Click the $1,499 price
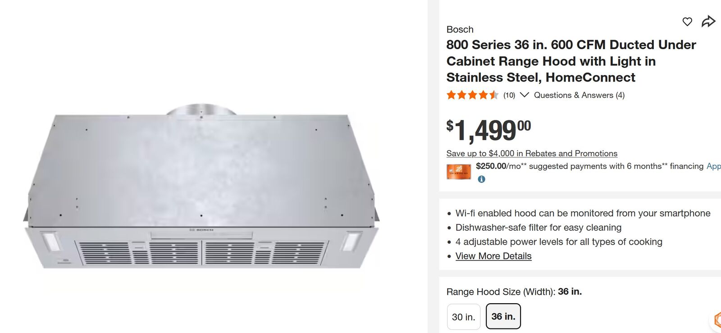Image resolution: width=721 pixels, height=333 pixels. coord(488,130)
